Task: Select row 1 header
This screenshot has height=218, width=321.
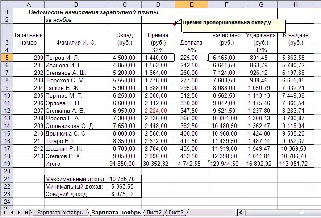Action: point(7,12)
